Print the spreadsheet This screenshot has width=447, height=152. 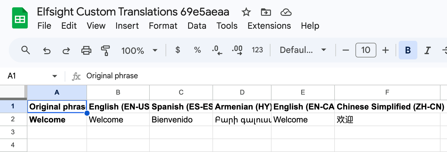tap(86, 50)
